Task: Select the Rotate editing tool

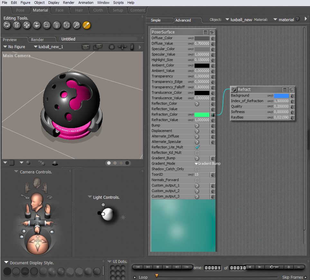Action: coord(7,25)
